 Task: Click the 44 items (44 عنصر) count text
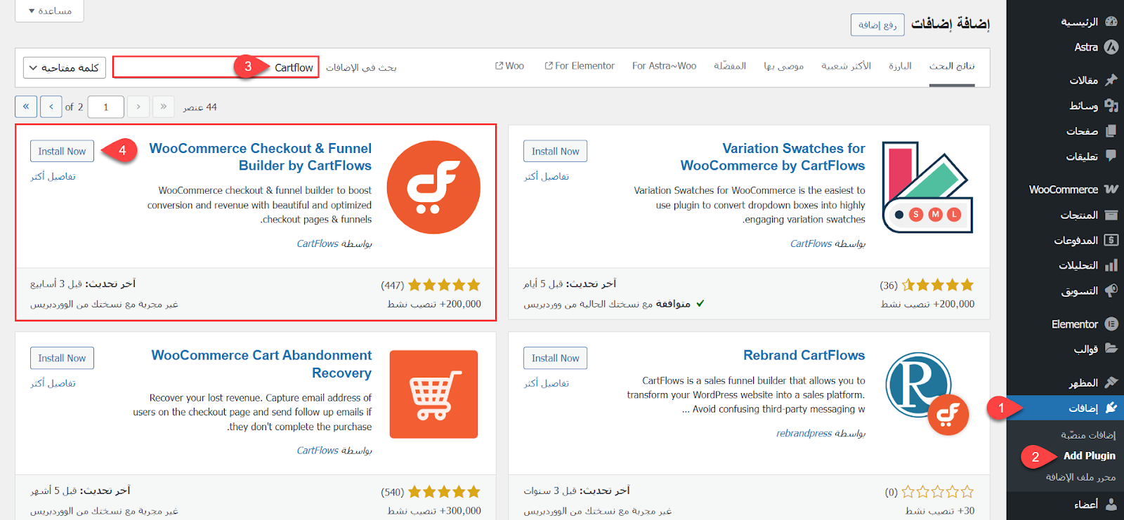click(200, 107)
